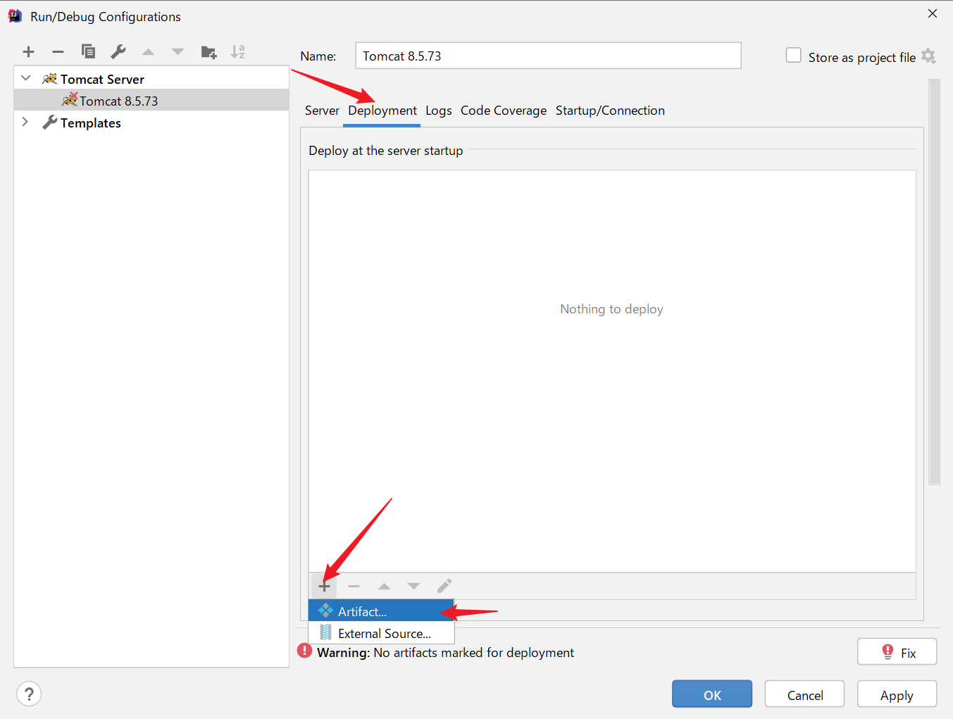Open edit configuration templates with the wrench icon
The height and width of the screenshot is (719, 953).
coord(118,51)
